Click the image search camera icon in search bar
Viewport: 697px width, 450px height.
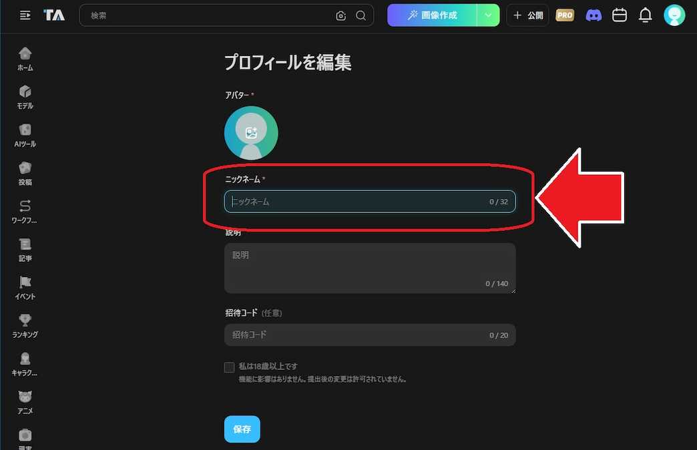340,15
